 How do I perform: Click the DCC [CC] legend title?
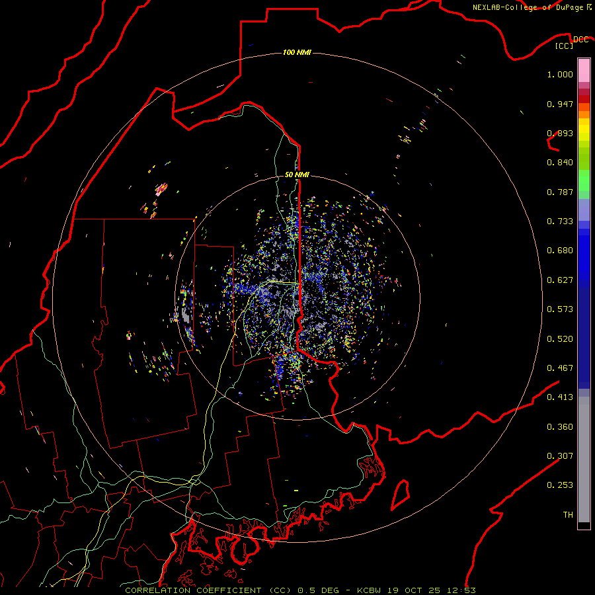tap(571, 42)
